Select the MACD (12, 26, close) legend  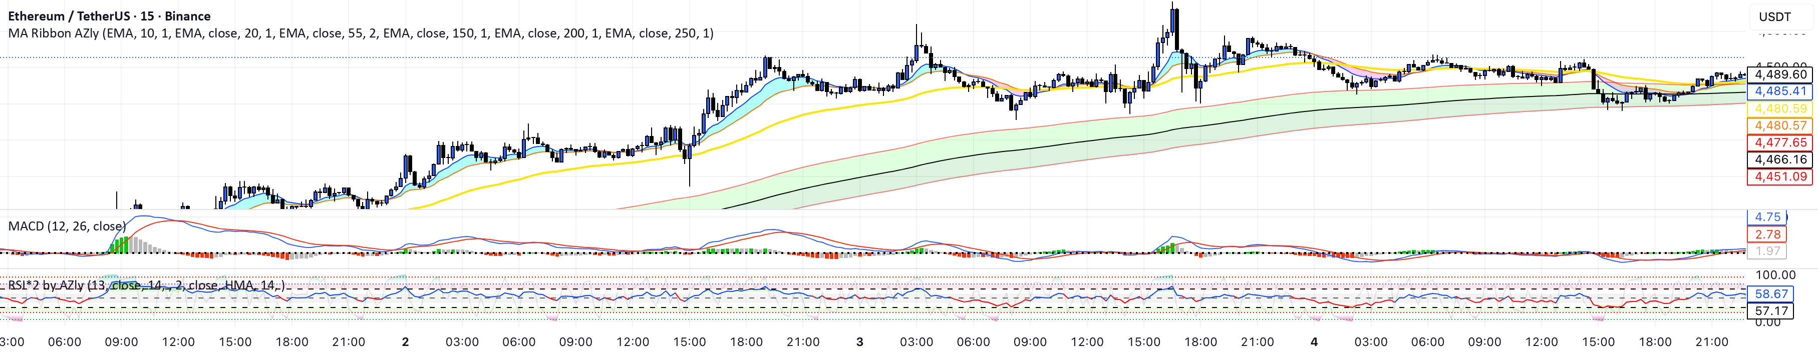(67, 226)
